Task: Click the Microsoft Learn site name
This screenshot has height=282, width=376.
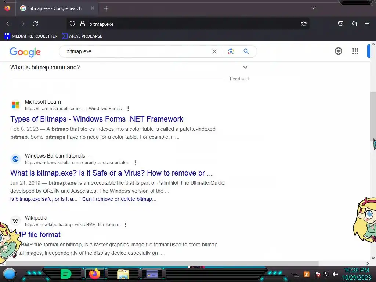Action: click(x=43, y=102)
